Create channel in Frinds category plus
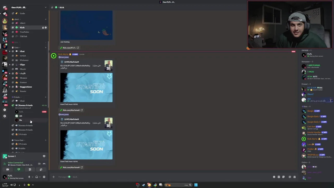The height and width of the screenshot is (188, 334). [x=46, y=97]
